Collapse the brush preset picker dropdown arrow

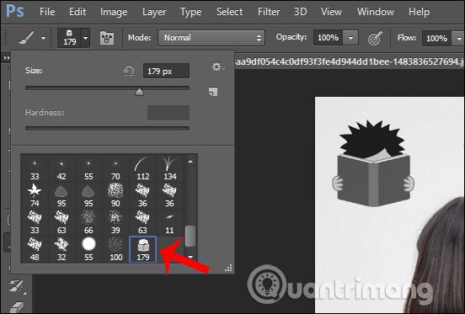85,38
